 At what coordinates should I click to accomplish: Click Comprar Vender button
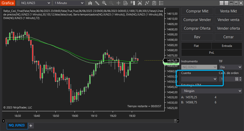[x=197, y=20]
